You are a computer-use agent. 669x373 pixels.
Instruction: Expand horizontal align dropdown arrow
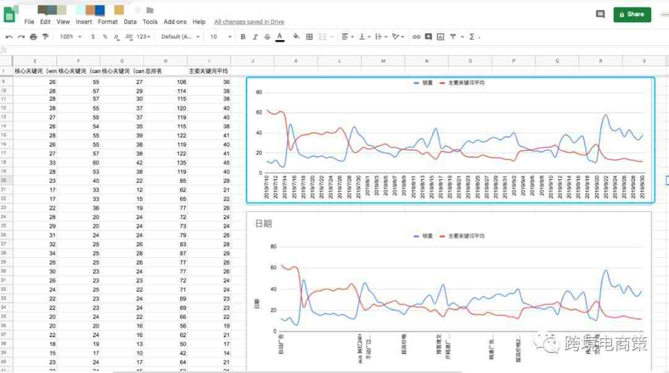pos(352,37)
